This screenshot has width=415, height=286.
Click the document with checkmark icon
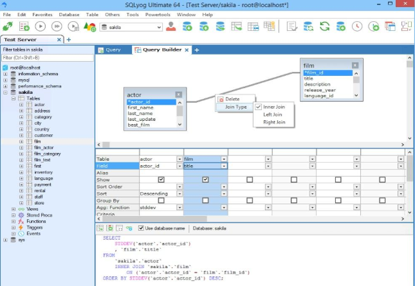point(292,26)
